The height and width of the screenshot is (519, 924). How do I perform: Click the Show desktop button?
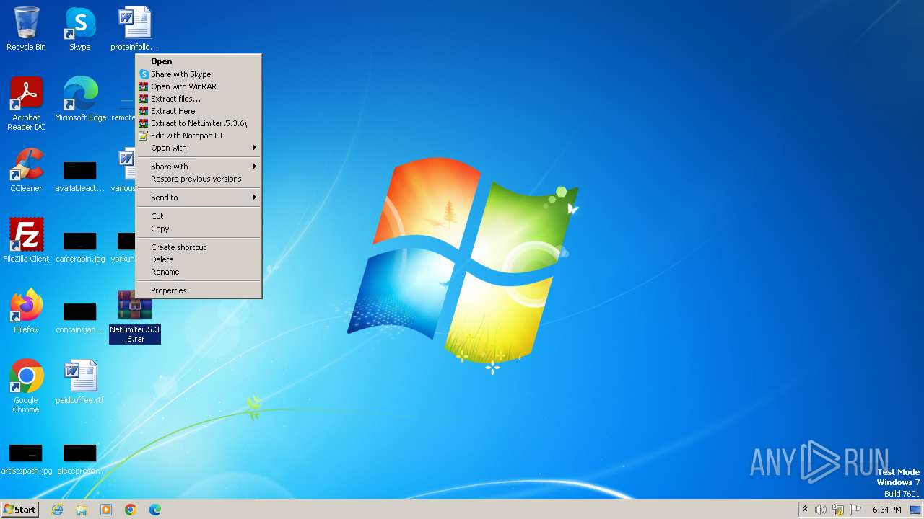915,510
